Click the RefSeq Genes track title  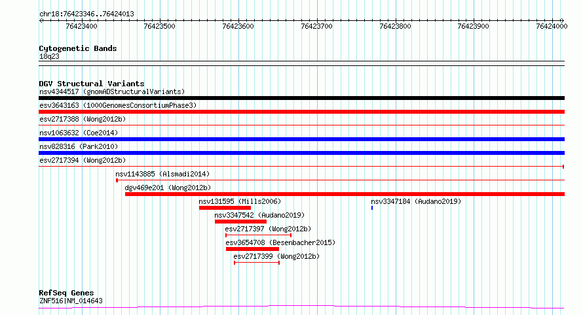click(66, 293)
